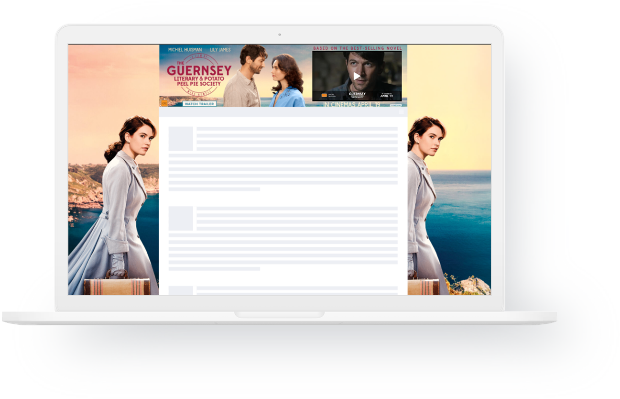Open the third article's thumbnail at page bottom
620x399 pixels.
(181, 290)
